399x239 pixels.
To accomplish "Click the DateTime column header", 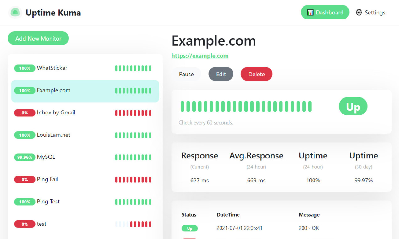I will 228,215.
